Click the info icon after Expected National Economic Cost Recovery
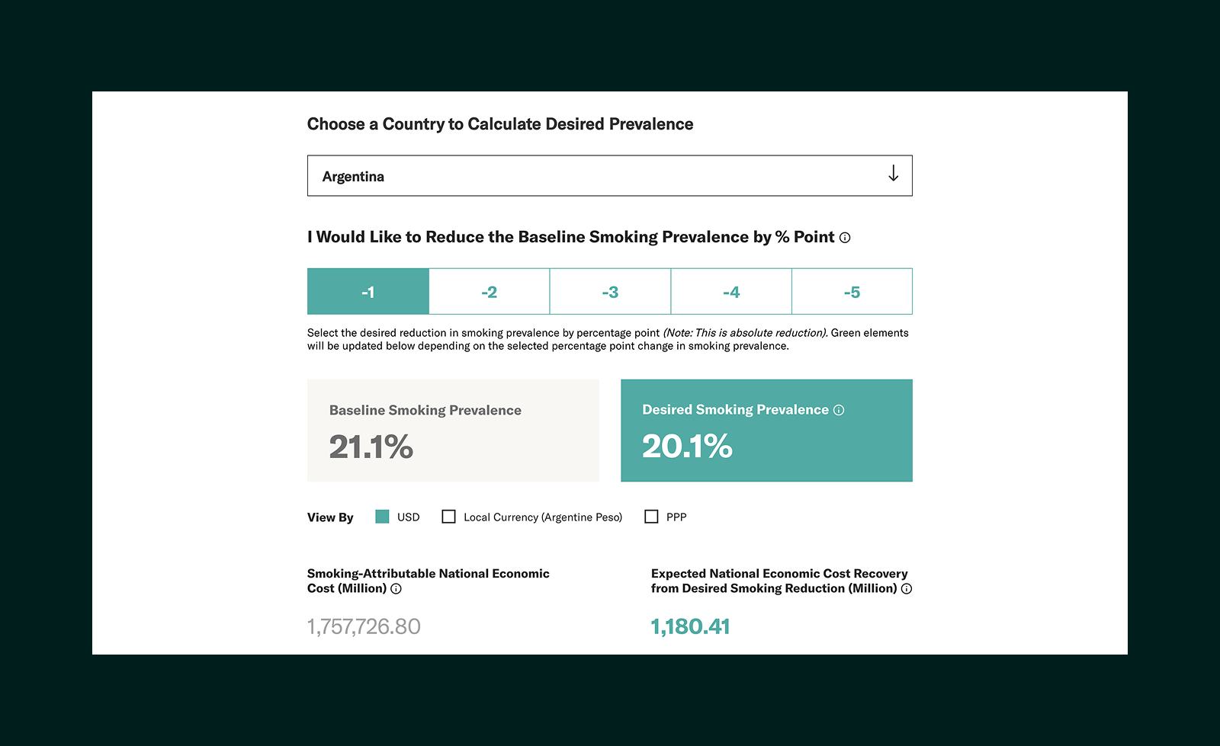1220x746 pixels. (x=906, y=588)
